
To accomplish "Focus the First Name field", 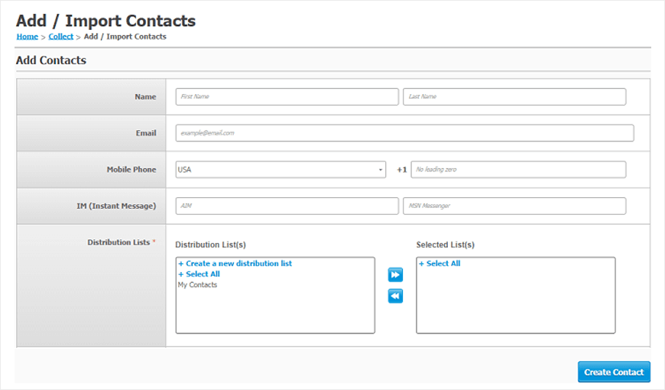I will pos(287,97).
